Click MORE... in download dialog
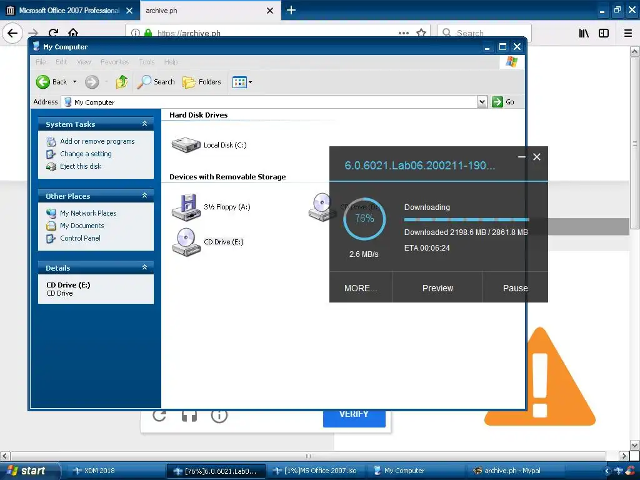The height and width of the screenshot is (480, 640). (361, 287)
